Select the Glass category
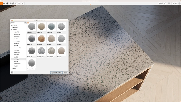The width and height of the screenshot is (181, 102). click(16, 39)
